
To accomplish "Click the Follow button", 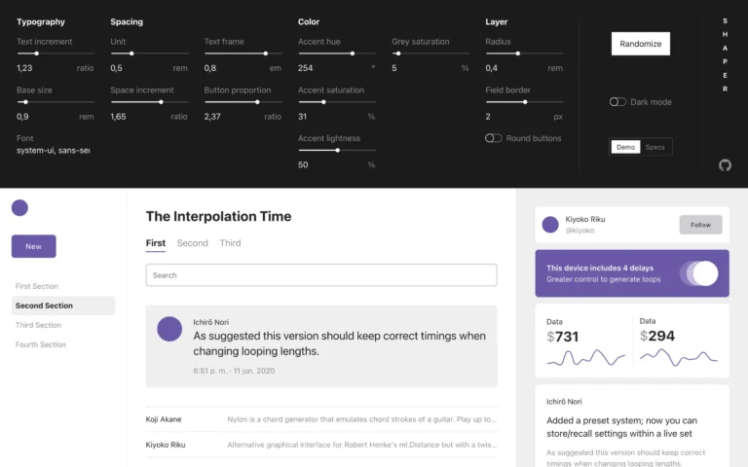I will pos(700,225).
